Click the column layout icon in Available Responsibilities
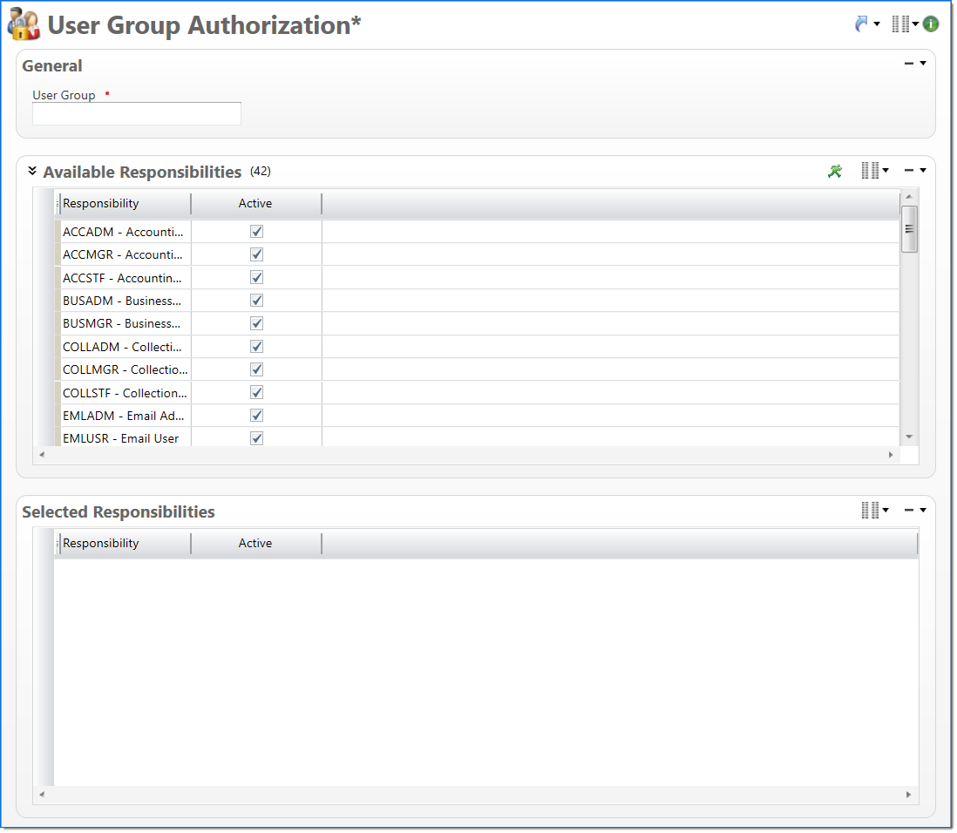957x833 pixels. [871, 171]
